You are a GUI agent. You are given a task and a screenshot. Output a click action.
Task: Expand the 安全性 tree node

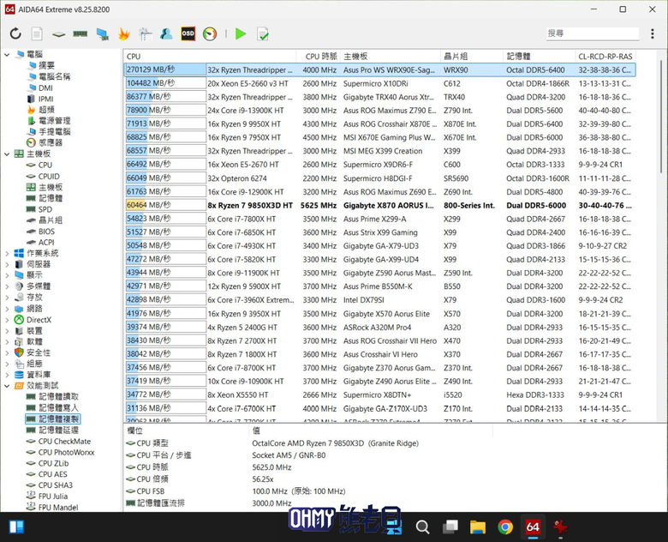7,353
